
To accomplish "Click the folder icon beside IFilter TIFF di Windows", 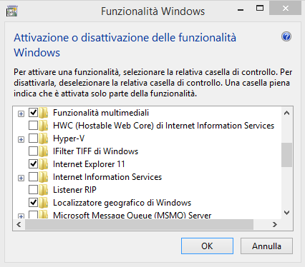I will pos(44,151).
